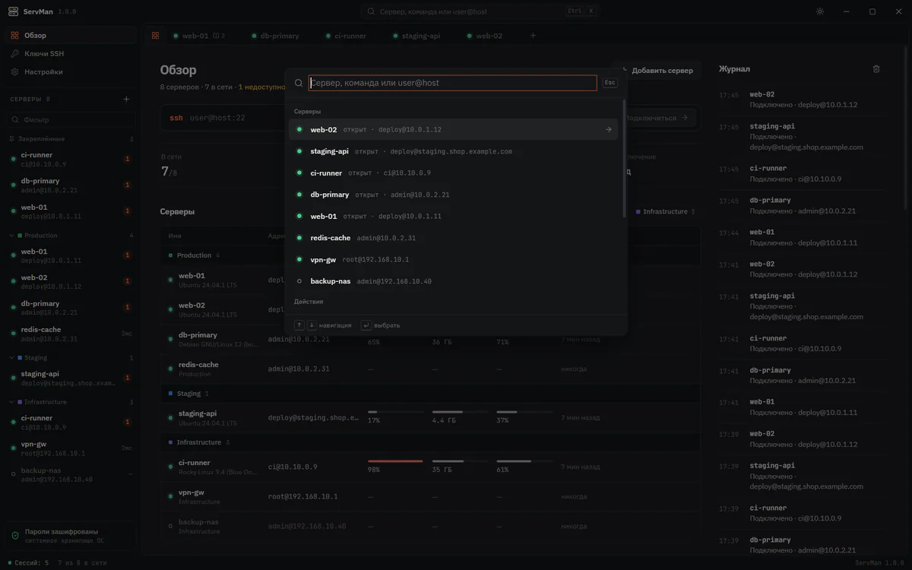Switch to the db-primary tab
Screen dimensions: 912x570
click(274, 36)
